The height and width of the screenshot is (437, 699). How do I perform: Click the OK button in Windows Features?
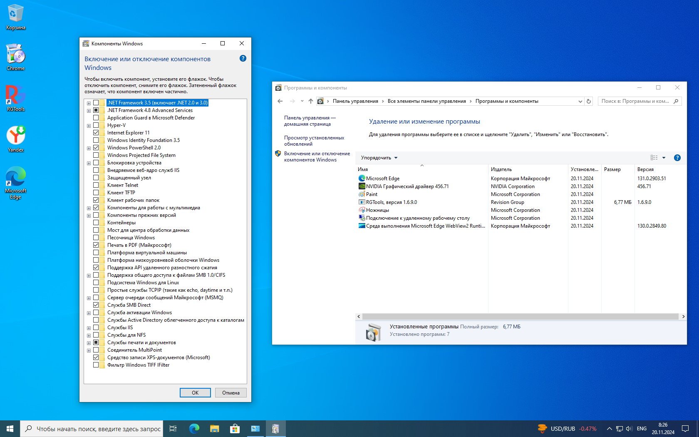pos(195,393)
